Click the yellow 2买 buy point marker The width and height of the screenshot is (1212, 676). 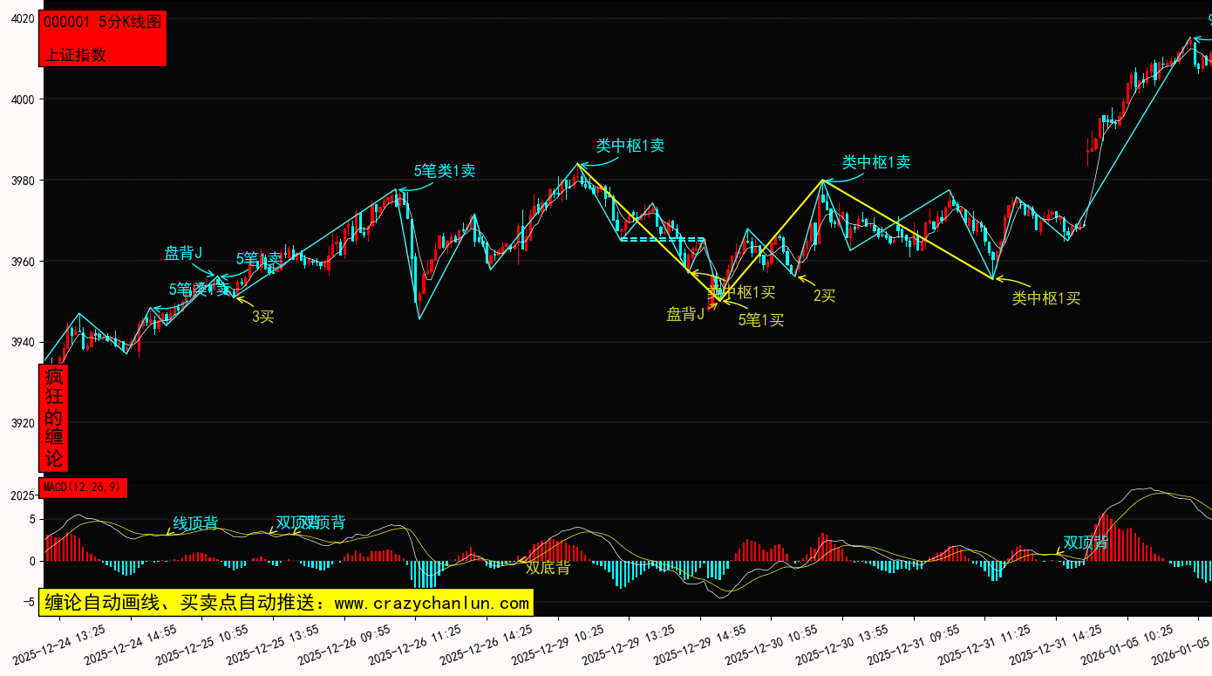point(824,296)
